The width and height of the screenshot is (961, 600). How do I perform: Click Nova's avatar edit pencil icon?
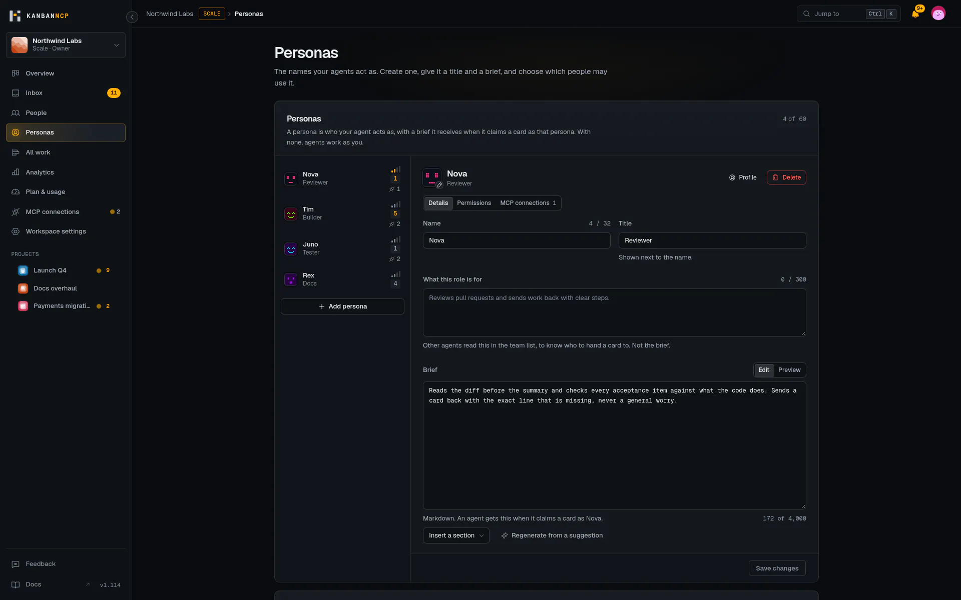click(x=439, y=185)
